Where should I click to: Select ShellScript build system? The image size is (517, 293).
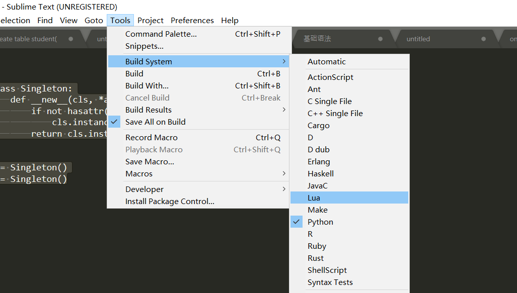(349, 270)
